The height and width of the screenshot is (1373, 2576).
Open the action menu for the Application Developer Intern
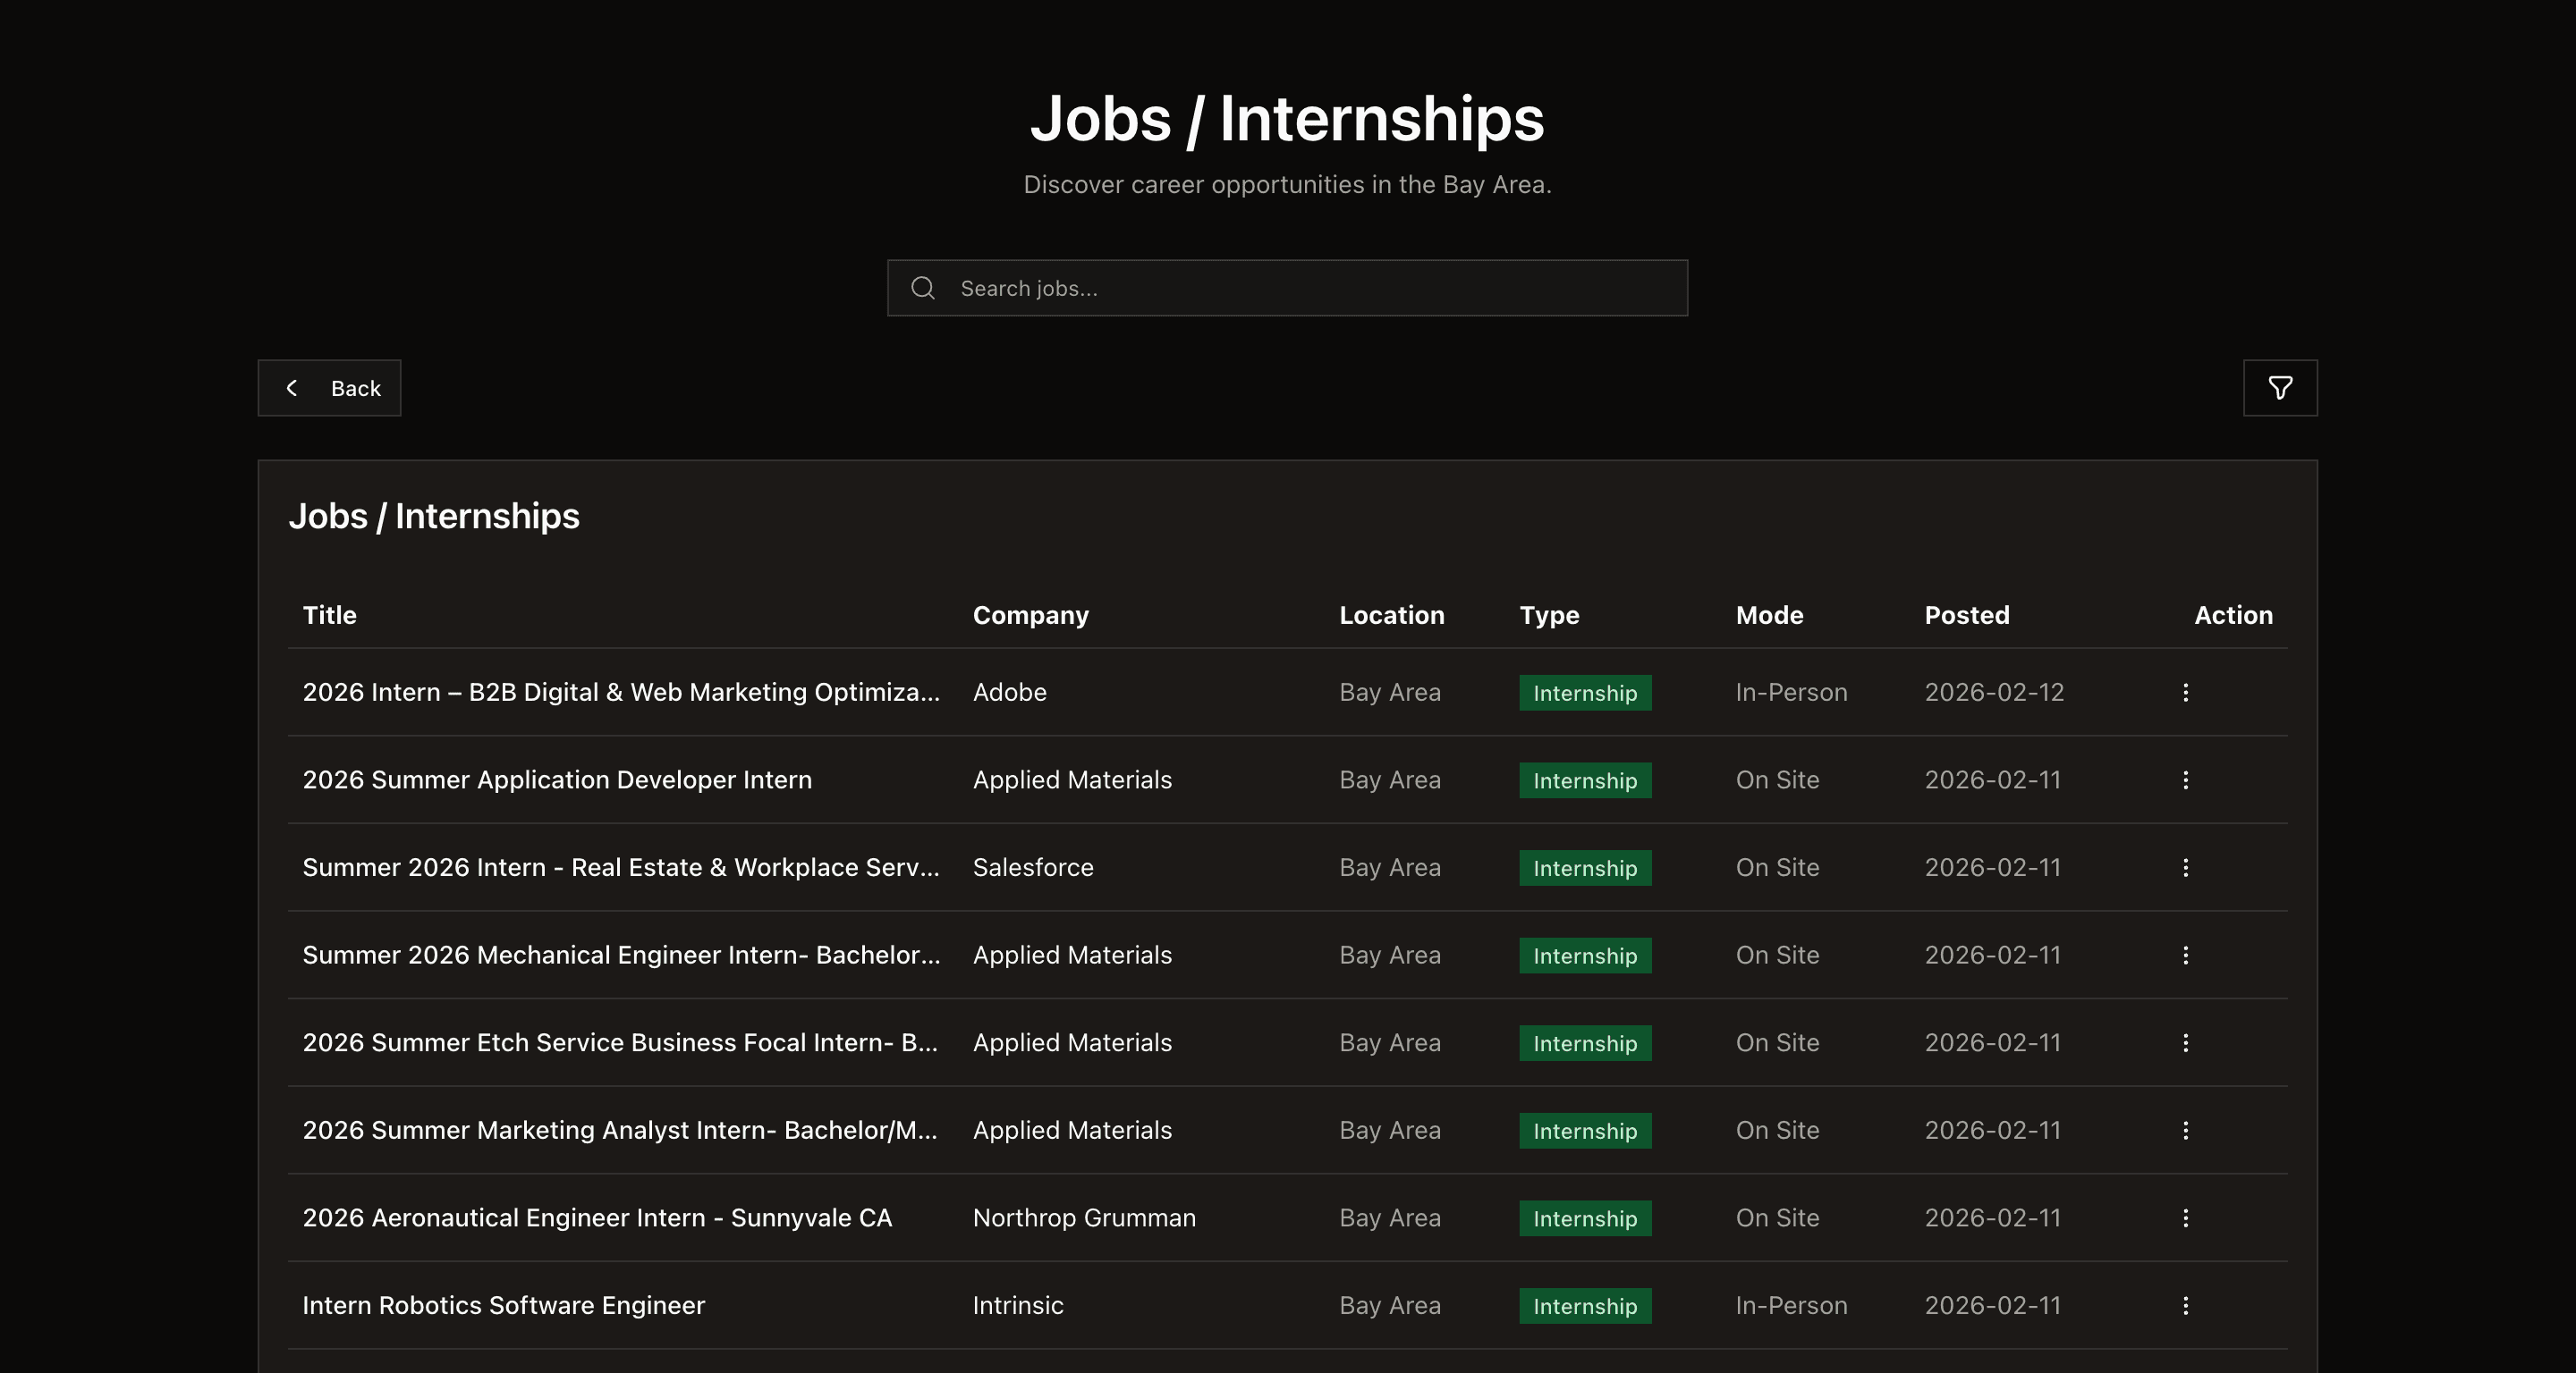pos(2186,780)
